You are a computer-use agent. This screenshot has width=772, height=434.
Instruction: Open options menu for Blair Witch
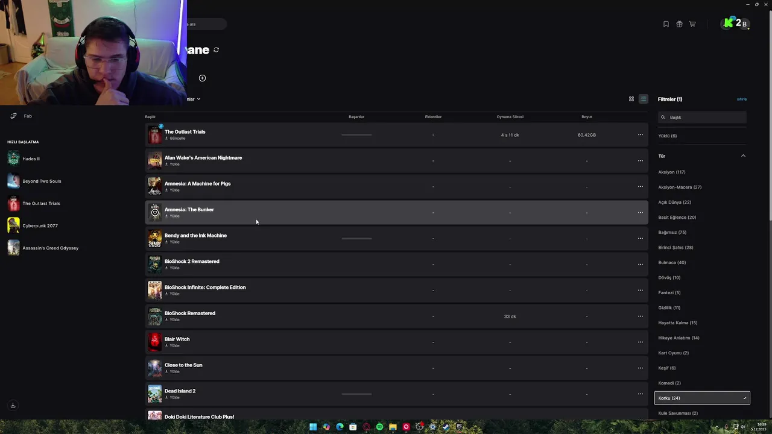[641, 342]
